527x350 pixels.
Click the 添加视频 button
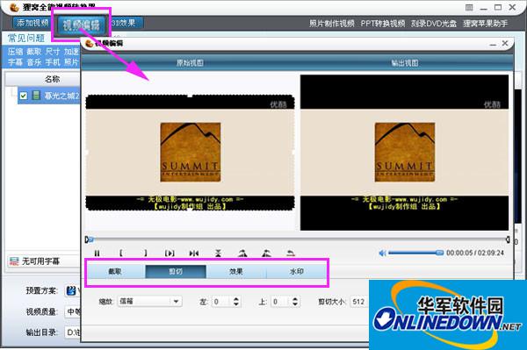click(x=32, y=23)
